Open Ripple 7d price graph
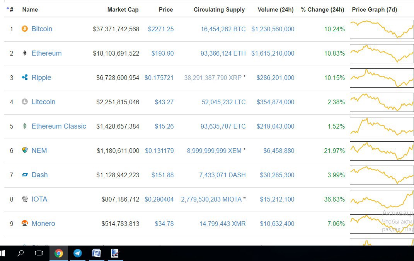 [x=382, y=78]
